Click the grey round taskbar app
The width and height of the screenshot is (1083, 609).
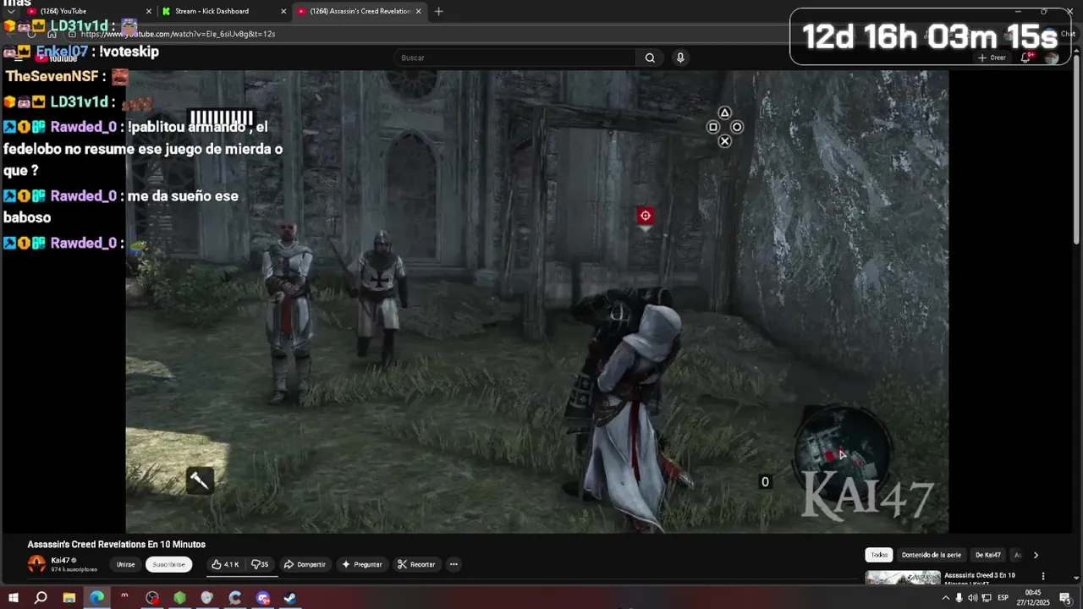pyautogui.click(x=207, y=598)
